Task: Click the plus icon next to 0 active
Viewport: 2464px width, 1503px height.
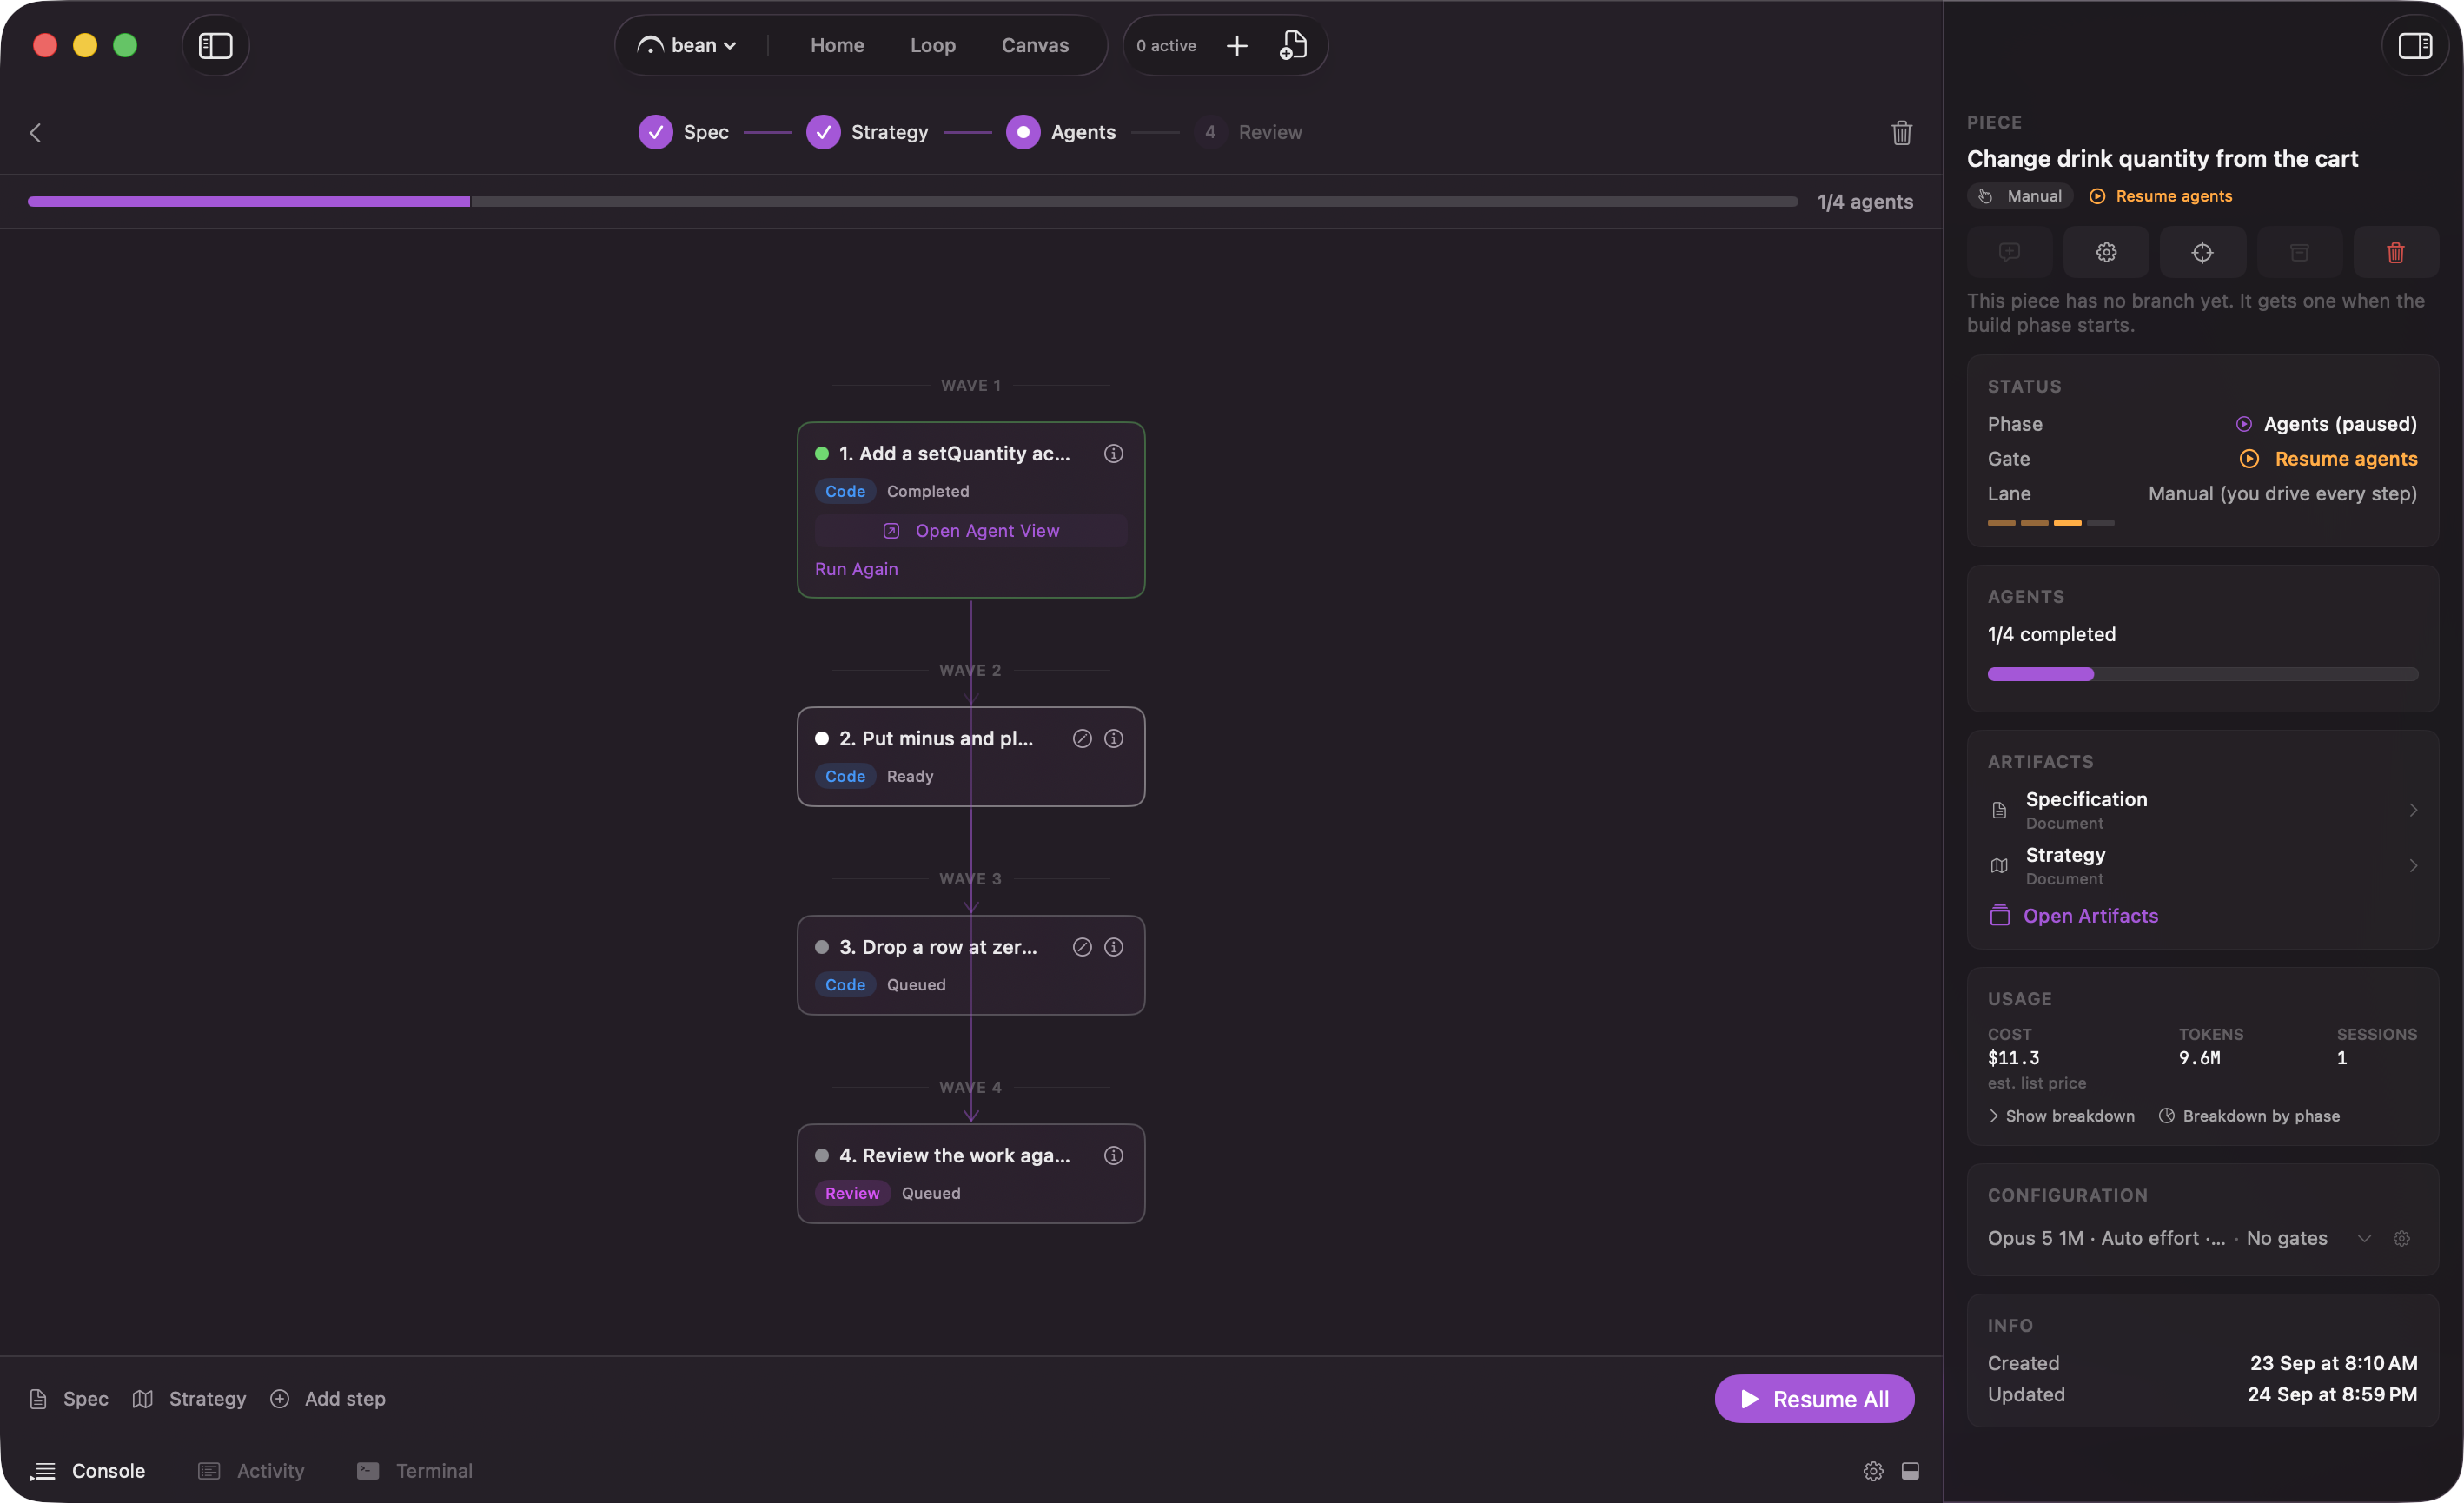Action: click(1237, 45)
